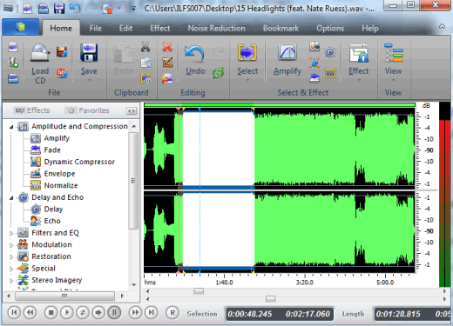Click the new file icon in File group
Image resolution: width=453 pixels, height=326 pixels.
point(13,47)
